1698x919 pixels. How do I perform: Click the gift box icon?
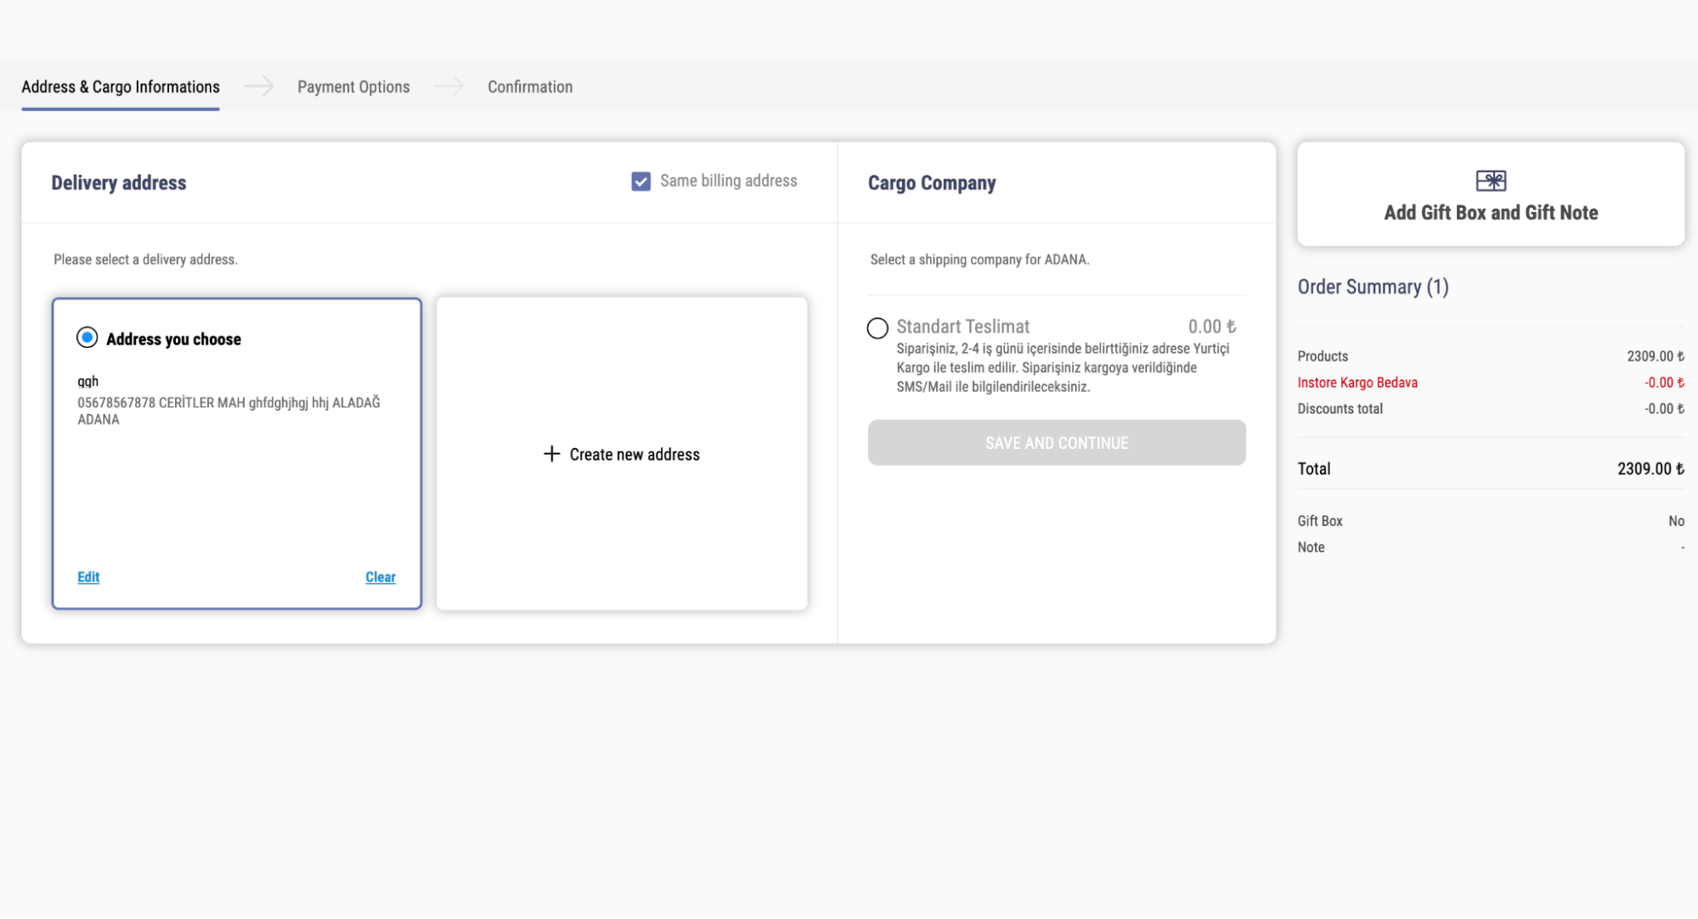coord(1491,180)
